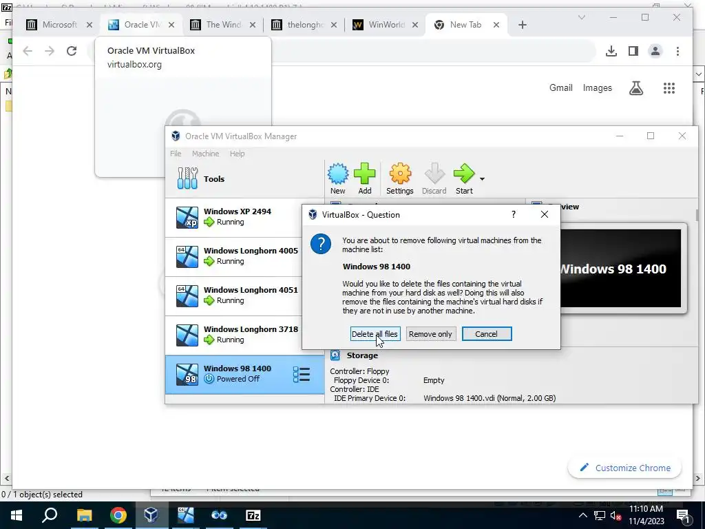Click the Storage section icon
Image resolution: width=705 pixels, height=529 pixels.
[335, 355]
